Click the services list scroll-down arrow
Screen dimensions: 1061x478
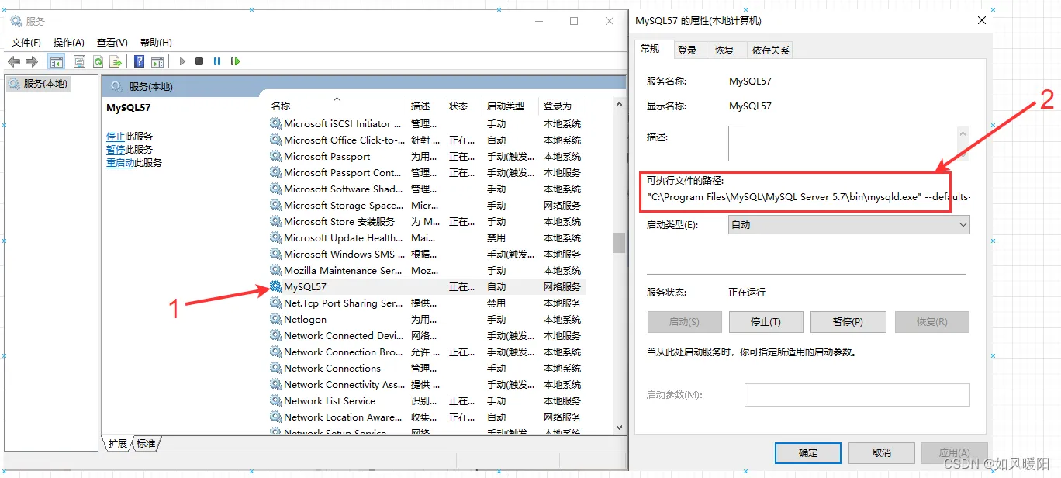point(619,427)
